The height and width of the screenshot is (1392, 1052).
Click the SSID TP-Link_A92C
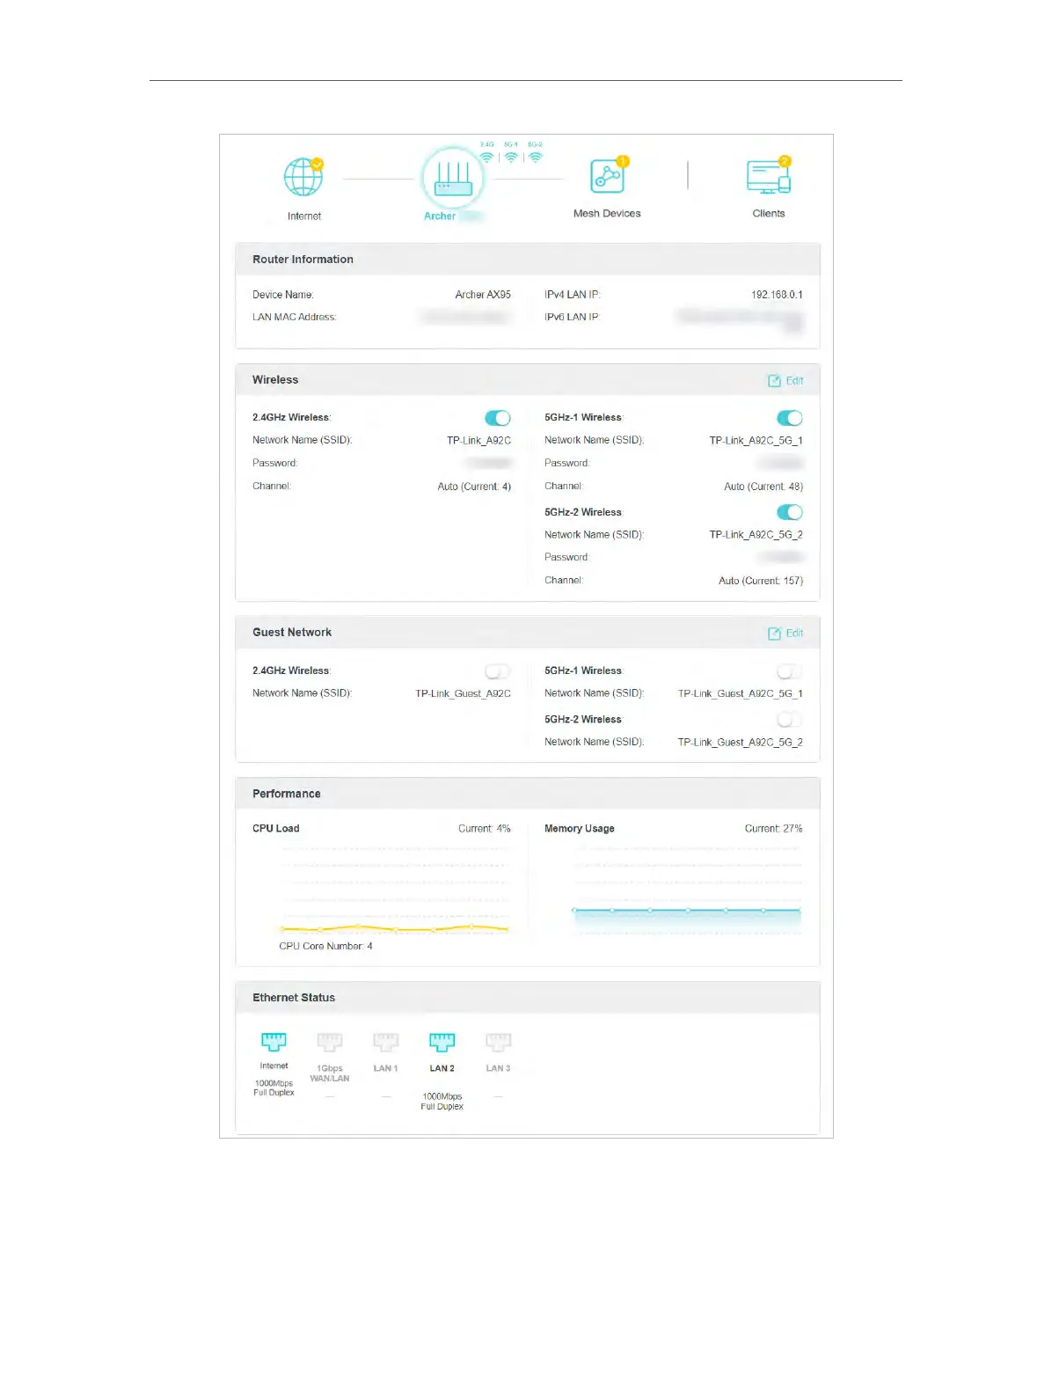tap(479, 441)
